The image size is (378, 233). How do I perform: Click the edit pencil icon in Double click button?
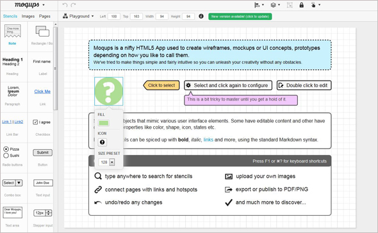(x=281, y=85)
